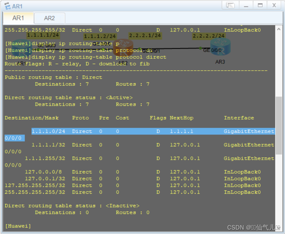
Task: Click the Pre column header
Action: click(x=104, y=118)
